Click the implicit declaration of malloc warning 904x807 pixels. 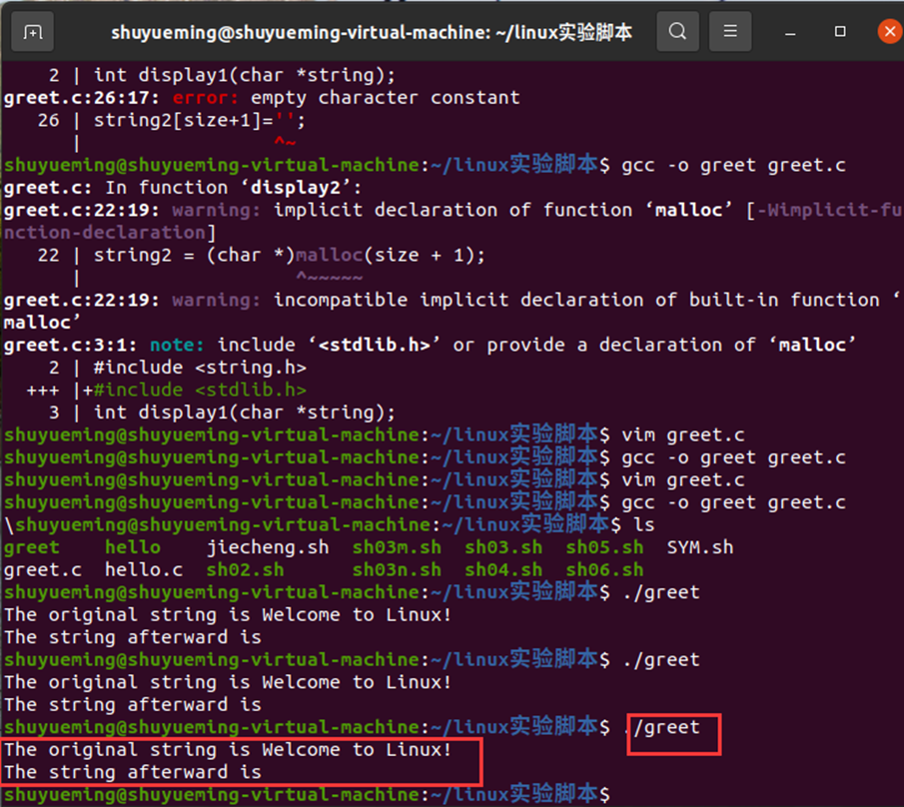tap(452, 222)
